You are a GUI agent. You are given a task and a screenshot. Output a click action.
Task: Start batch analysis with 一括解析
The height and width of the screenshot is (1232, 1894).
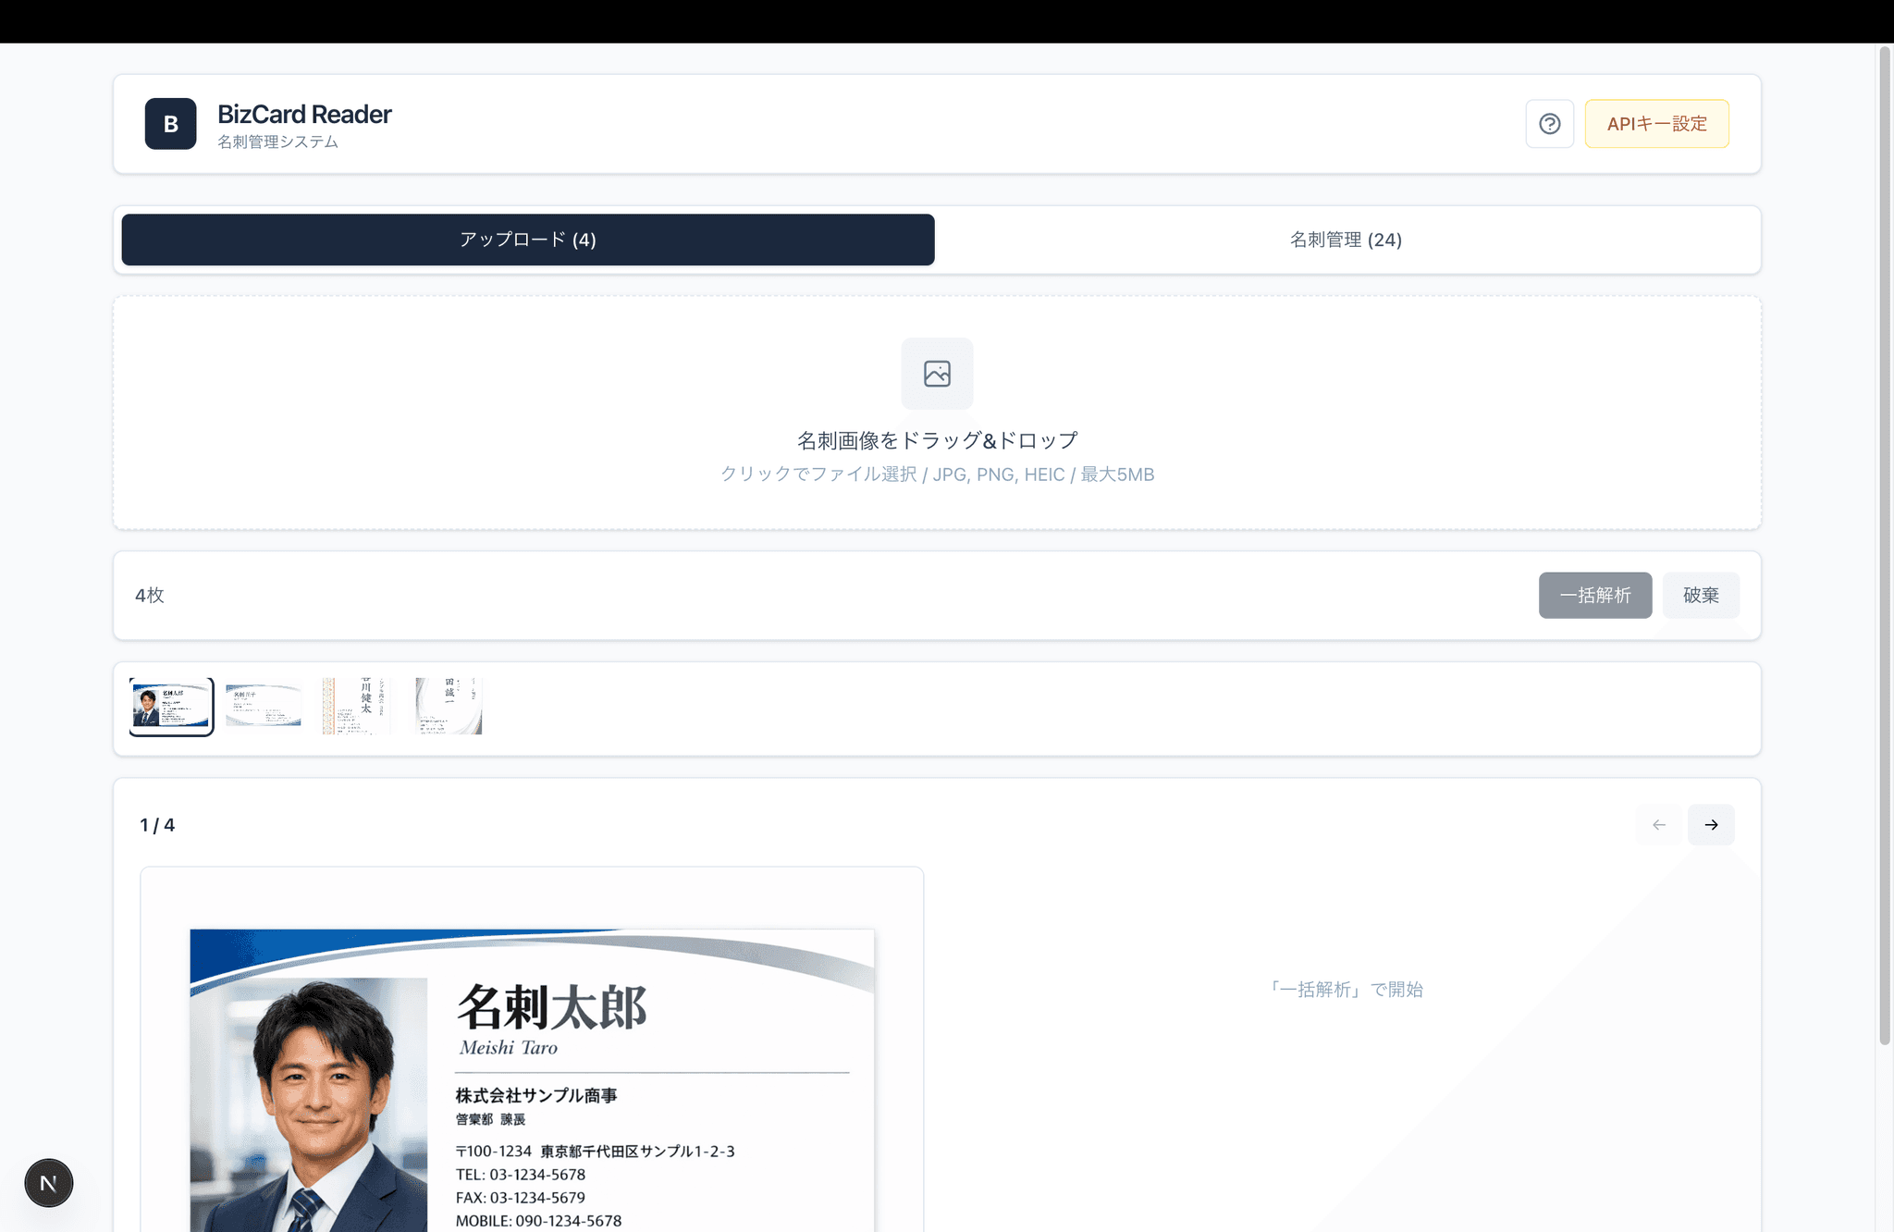(x=1594, y=595)
